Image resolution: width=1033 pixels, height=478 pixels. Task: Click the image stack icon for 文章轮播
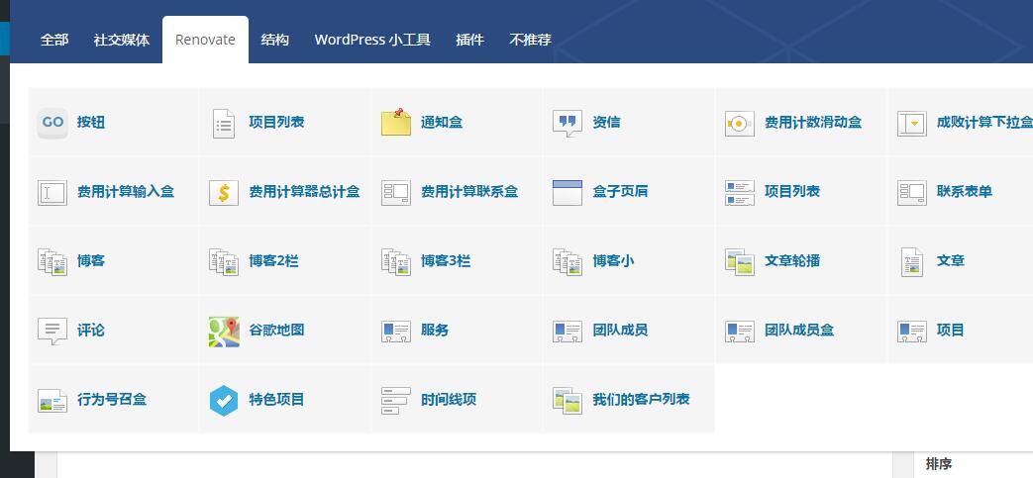coord(739,262)
